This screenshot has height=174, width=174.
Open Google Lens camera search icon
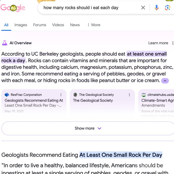pos(168,8)
